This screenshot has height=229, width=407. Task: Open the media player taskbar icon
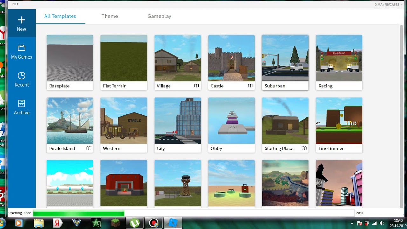tap(19, 223)
